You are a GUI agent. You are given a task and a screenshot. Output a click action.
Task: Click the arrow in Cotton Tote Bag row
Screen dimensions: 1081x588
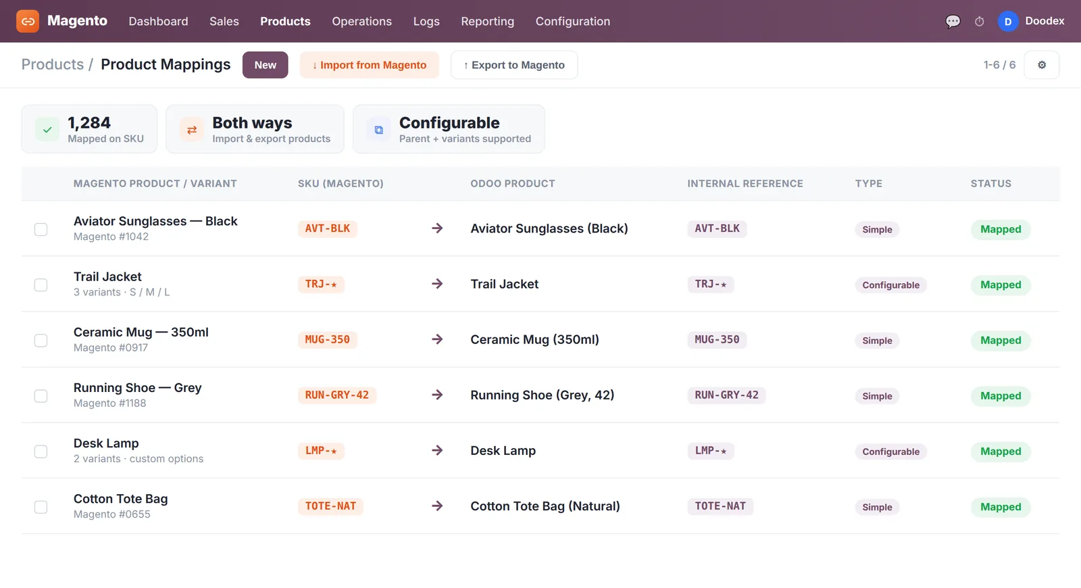[437, 506]
